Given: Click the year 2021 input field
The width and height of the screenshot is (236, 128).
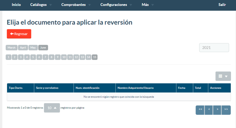Looking at the screenshot, I should pos(214,48).
